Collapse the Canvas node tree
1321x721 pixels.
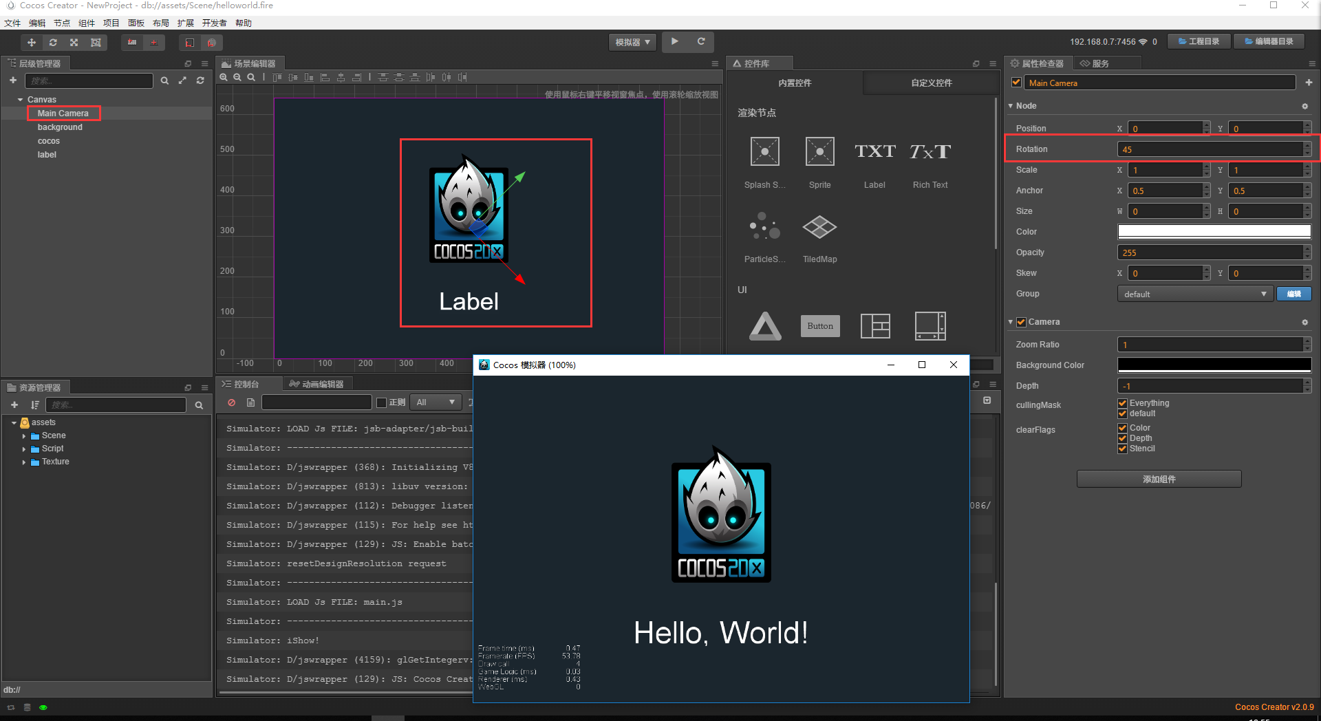(x=21, y=100)
